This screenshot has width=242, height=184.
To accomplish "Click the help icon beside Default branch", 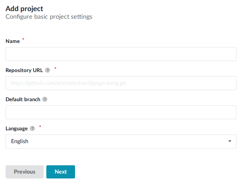I will [45, 99].
